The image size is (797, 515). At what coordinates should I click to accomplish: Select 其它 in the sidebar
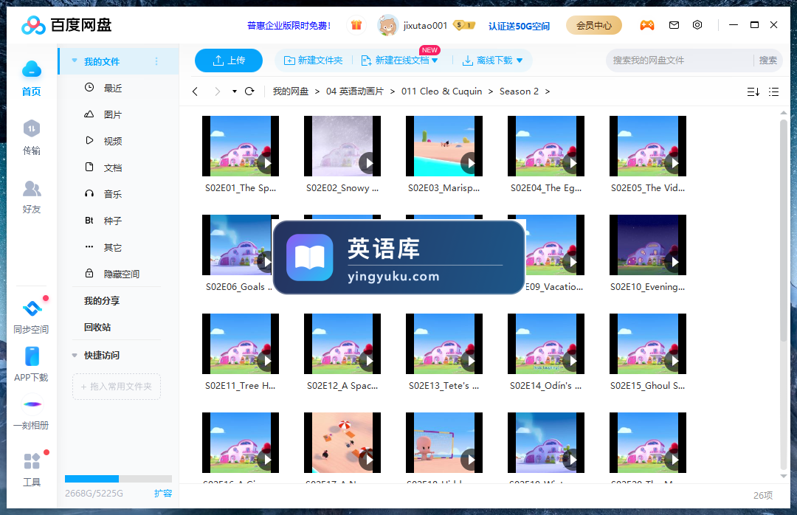coord(112,248)
